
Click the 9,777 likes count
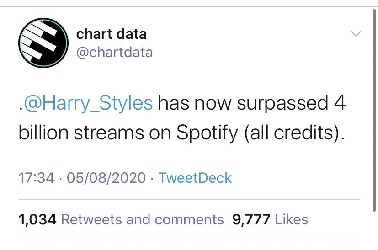pyautogui.click(x=251, y=220)
